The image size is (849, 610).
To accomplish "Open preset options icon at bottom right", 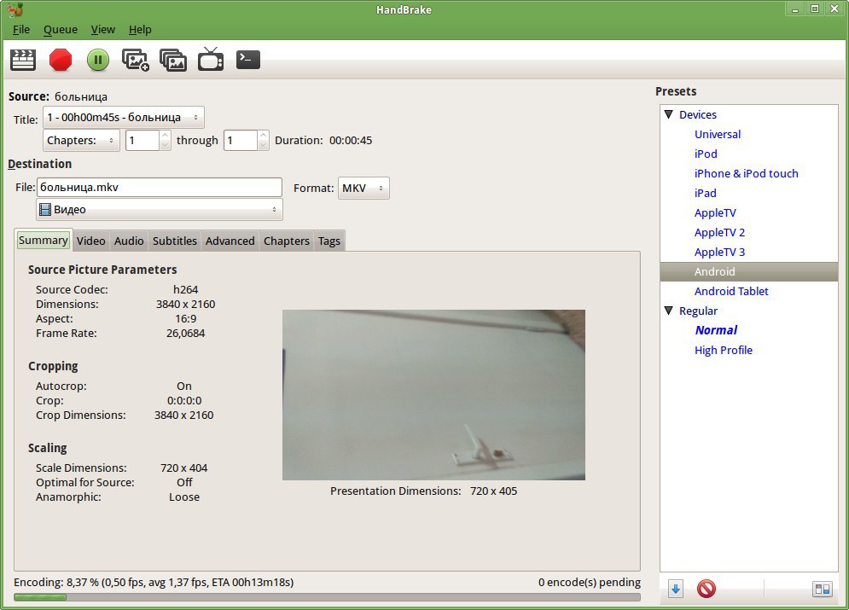I will point(822,589).
